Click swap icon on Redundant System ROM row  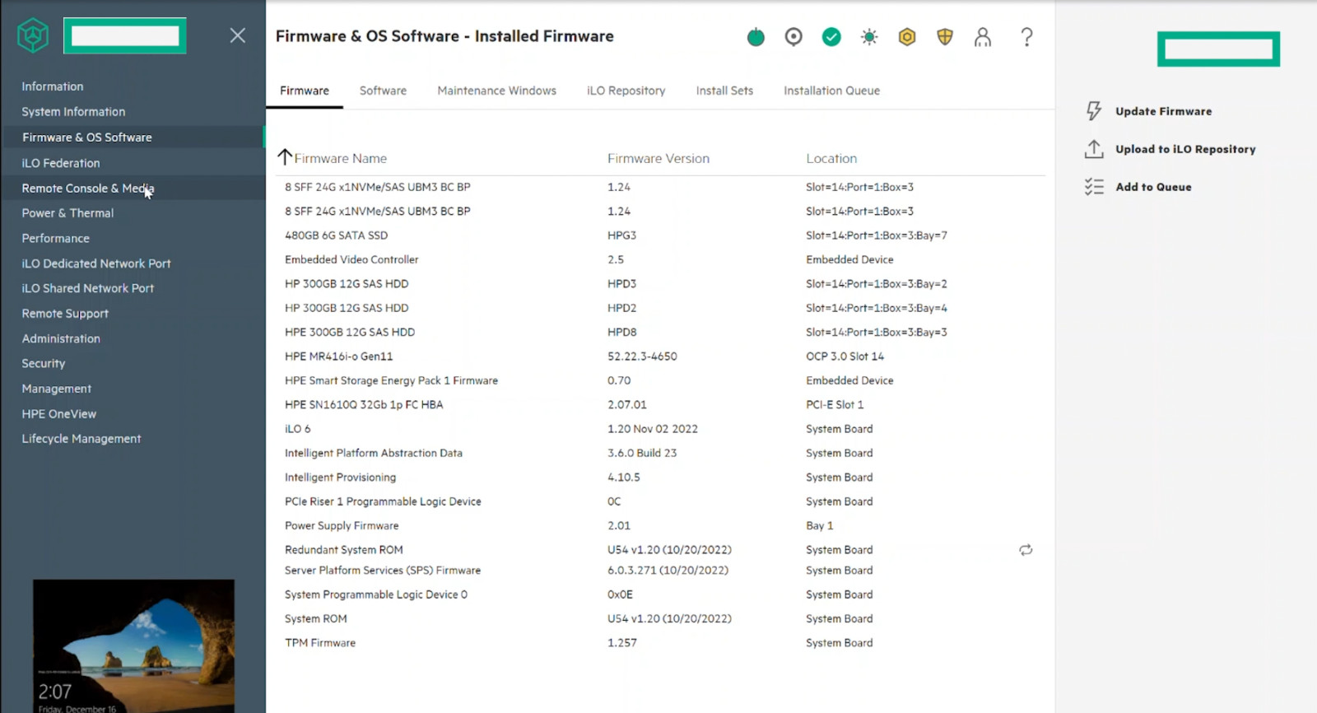1026,550
